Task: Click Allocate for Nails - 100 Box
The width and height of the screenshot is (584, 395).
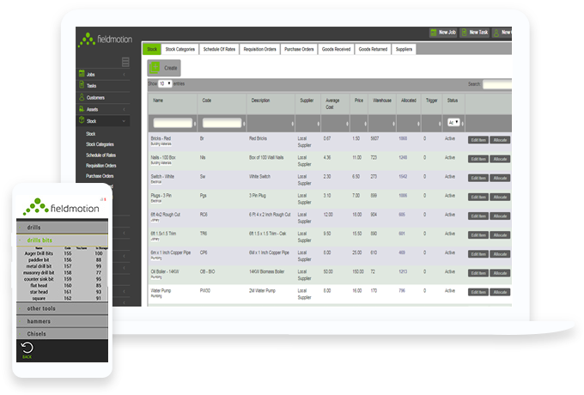Action: pyautogui.click(x=500, y=159)
